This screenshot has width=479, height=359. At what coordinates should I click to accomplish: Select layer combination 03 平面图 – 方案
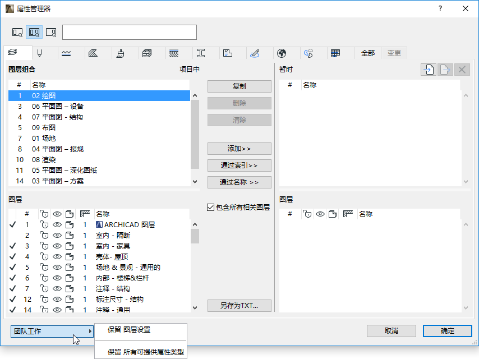(x=99, y=181)
